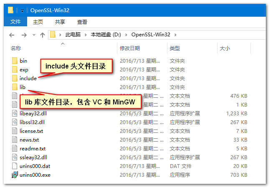Sort by the 大小 column header

click(x=225, y=48)
